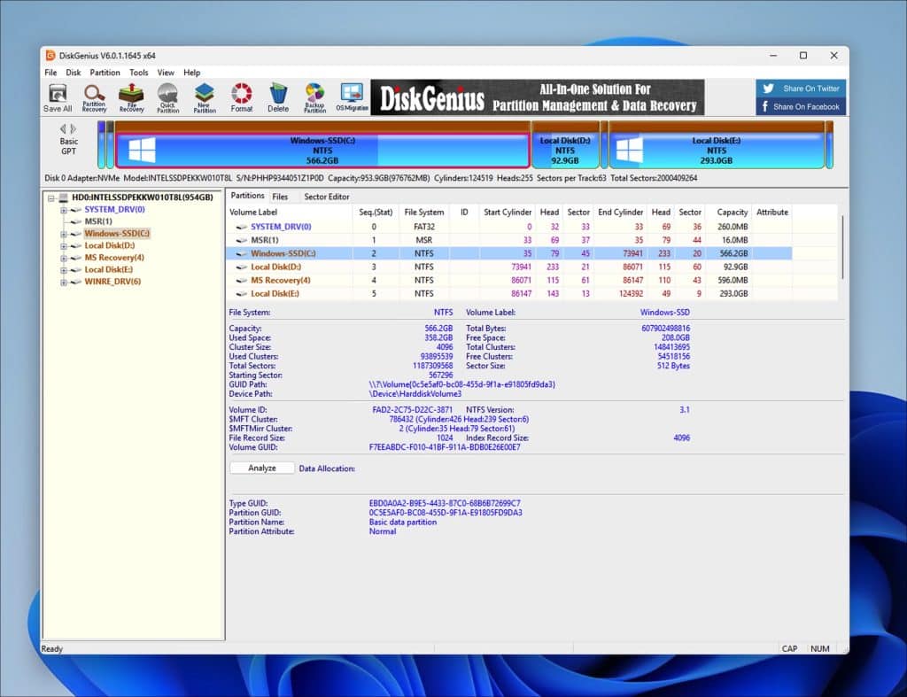Image resolution: width=907 pixels, height=697 pixels.
Task: Click the Attribute column header
Action: click(772, 213)
